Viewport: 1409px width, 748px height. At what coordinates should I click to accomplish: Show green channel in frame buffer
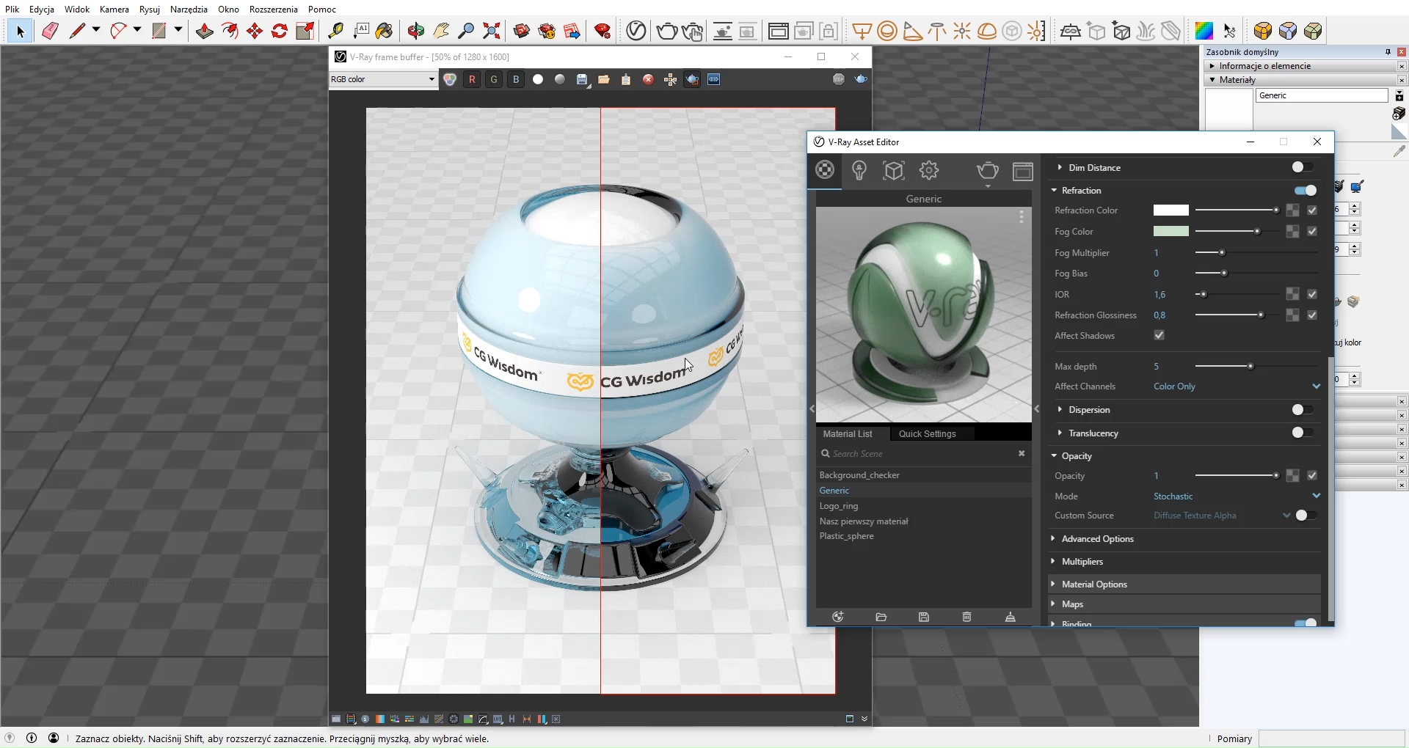[x=494, y=79]
